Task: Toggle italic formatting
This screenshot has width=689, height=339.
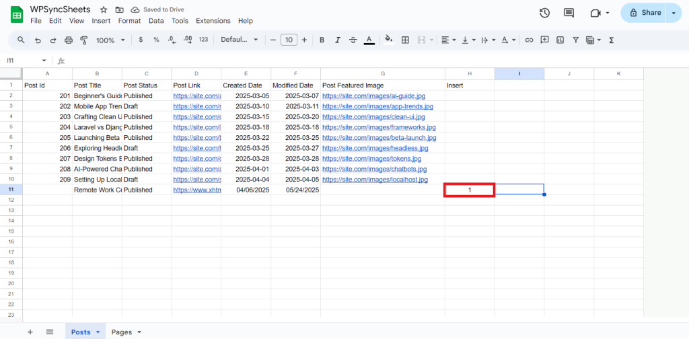Action: click(338, 40)
